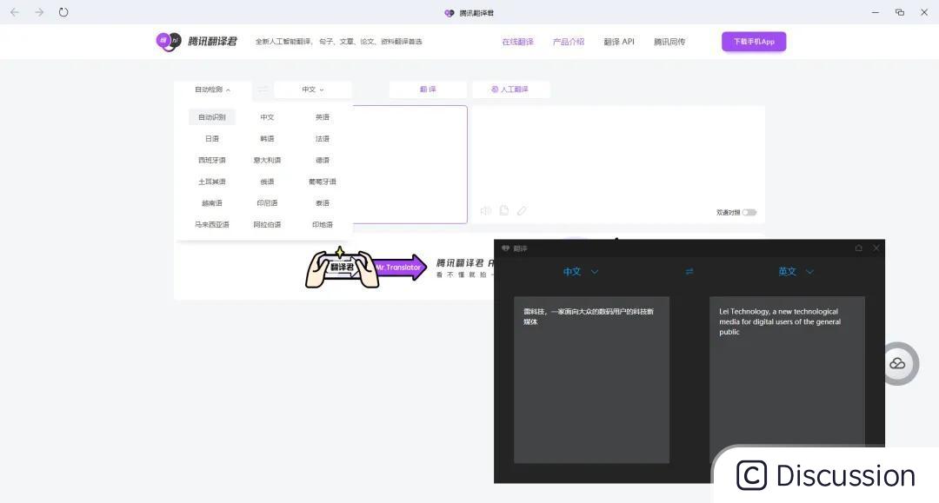This screenshot has width=939, height=503.
Task: Reload the page with refresh icon
Action: [63, 12]
